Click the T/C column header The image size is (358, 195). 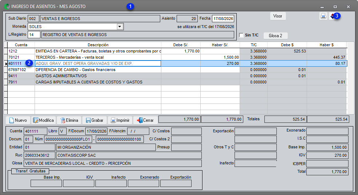coord(254,45)
